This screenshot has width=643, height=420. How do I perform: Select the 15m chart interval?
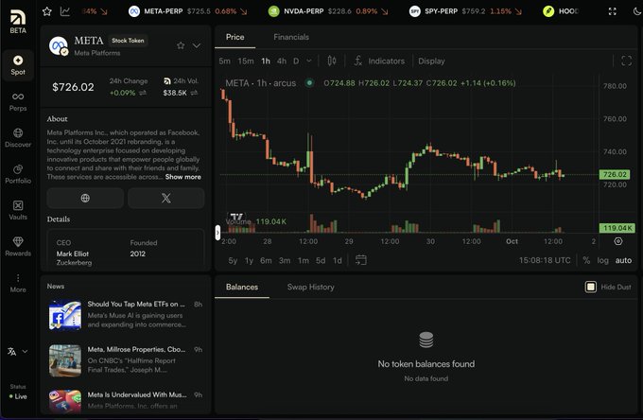point(246,61)
